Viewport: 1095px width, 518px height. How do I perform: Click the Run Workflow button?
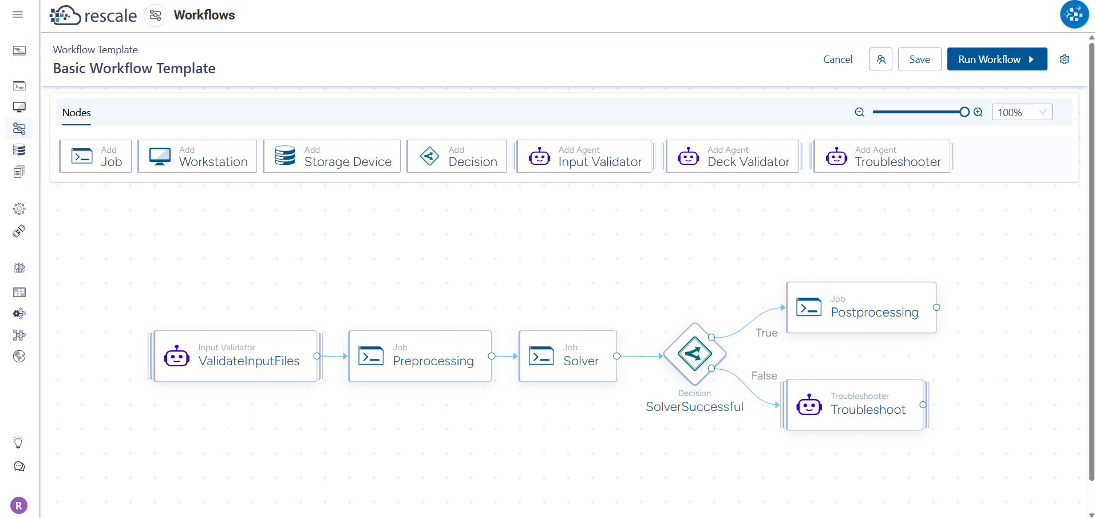(997, 59)
